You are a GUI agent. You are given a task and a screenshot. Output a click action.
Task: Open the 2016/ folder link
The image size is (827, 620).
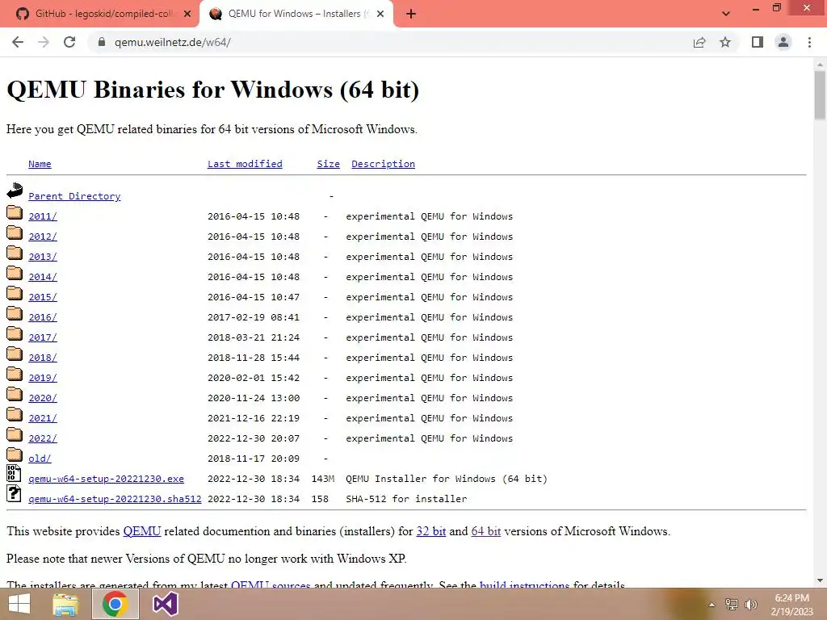[43, 317]
